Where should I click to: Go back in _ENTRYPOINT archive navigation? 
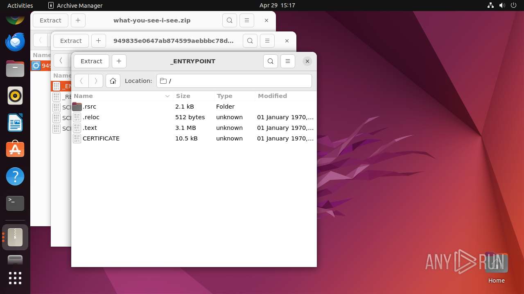tap(81, 81)
